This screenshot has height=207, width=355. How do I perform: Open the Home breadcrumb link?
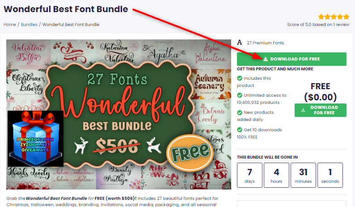(x=9, y=25)
